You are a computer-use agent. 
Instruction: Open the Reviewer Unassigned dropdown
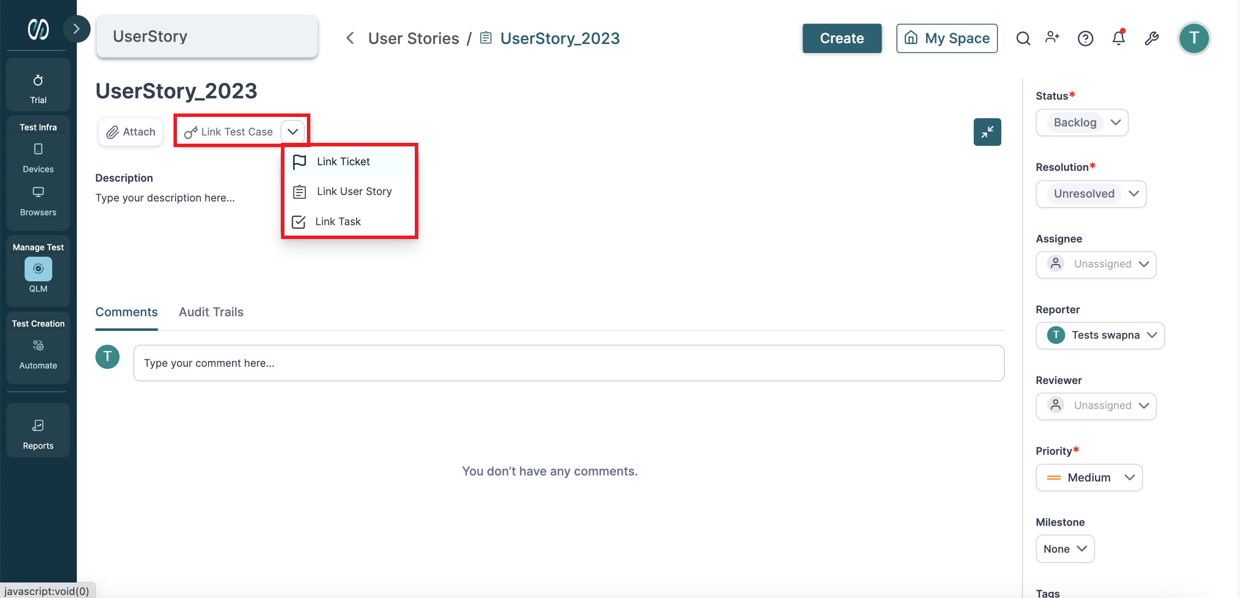tap(1095, 406)
